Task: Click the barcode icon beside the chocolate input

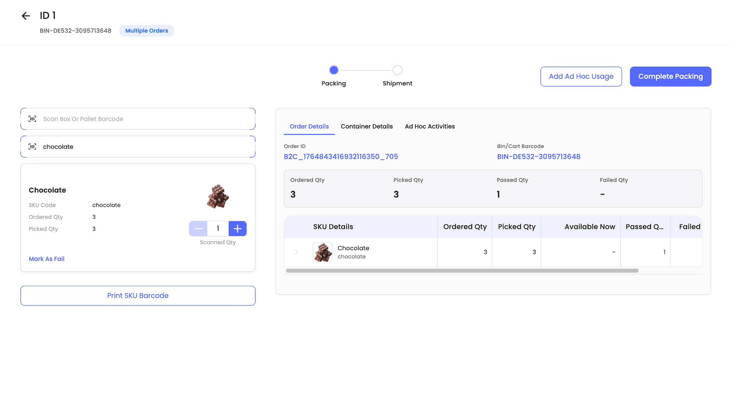Action: click(32, 147)
